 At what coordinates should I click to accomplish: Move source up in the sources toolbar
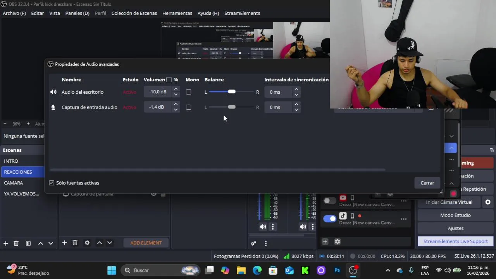point(99,243)
